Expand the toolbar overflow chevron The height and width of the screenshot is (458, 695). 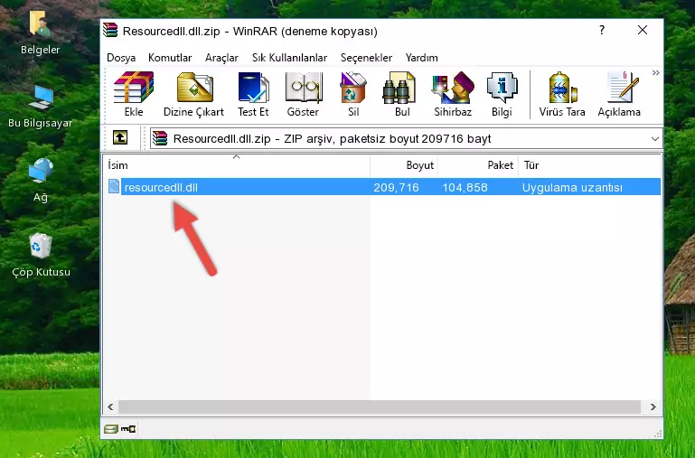click(655, 72)
